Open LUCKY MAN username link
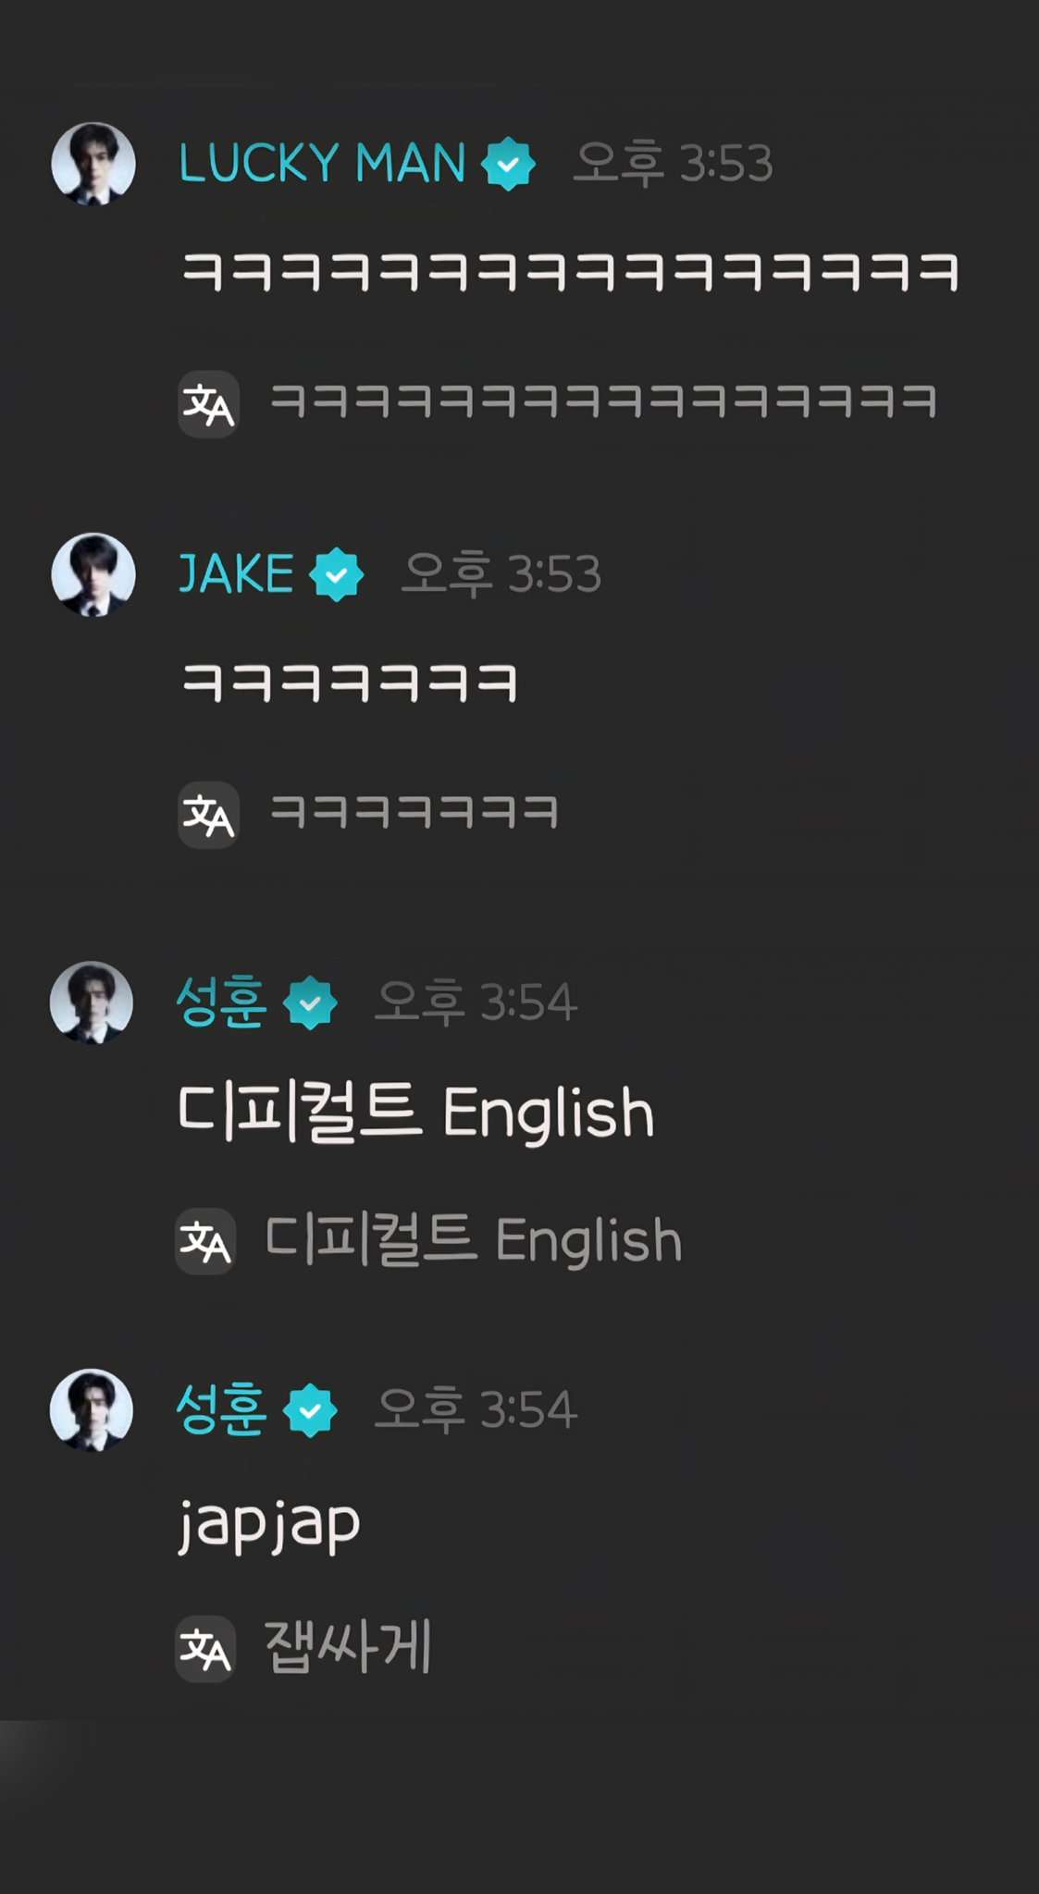This screenshot has width=1039, height=1894. click(322, 164)
